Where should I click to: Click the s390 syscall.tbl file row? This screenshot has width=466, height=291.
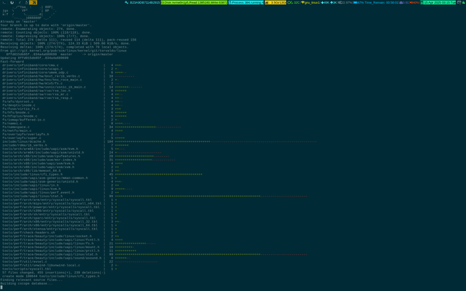point(60,210)
